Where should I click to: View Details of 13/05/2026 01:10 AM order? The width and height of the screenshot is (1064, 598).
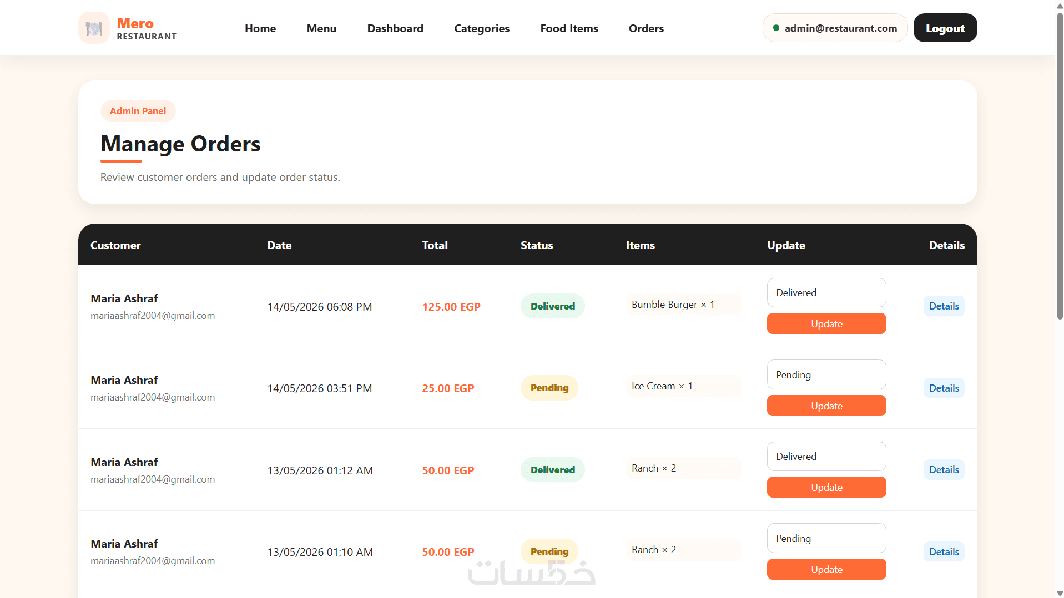tap(944, 552)
